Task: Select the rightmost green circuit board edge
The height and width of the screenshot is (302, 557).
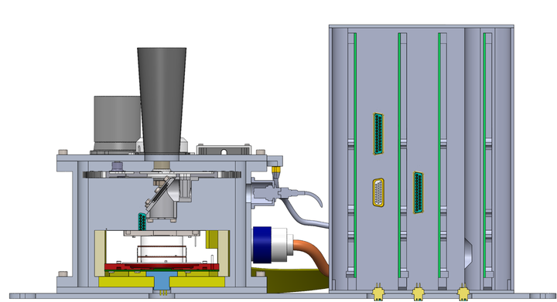Action: [484, 155]
